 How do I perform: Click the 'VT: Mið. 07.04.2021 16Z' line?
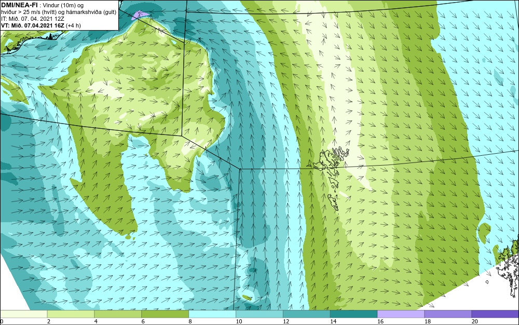point(33,25)
